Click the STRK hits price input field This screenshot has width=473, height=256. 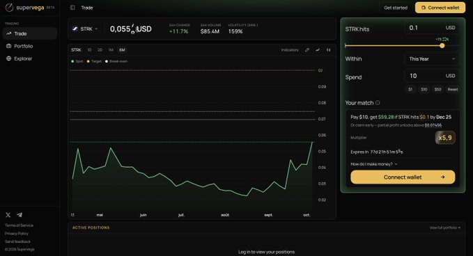tap(432, 28)
